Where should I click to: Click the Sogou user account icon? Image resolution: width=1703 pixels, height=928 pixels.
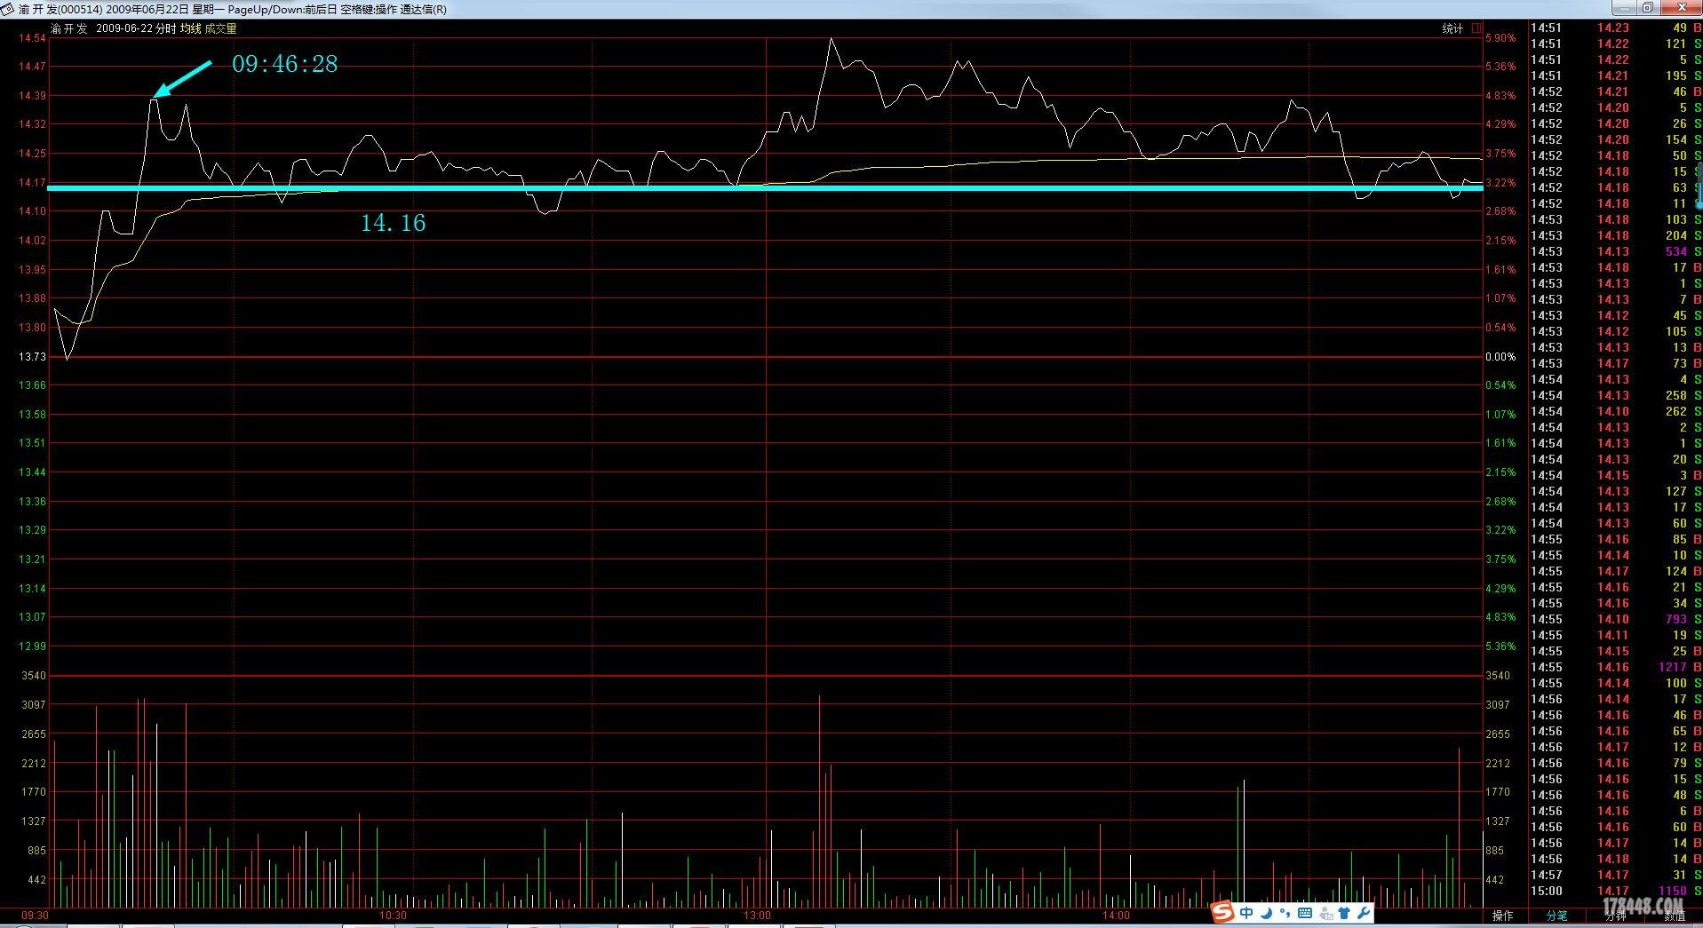pyautogui.click(x=1325, y=913)
